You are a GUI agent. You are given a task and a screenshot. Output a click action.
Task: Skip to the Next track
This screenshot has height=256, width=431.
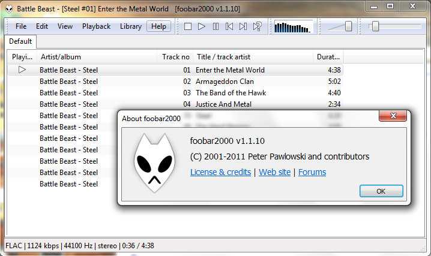pyautogui.click(x=243, y=26)
